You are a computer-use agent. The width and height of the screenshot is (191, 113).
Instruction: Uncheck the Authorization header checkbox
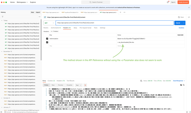(47, 39)
